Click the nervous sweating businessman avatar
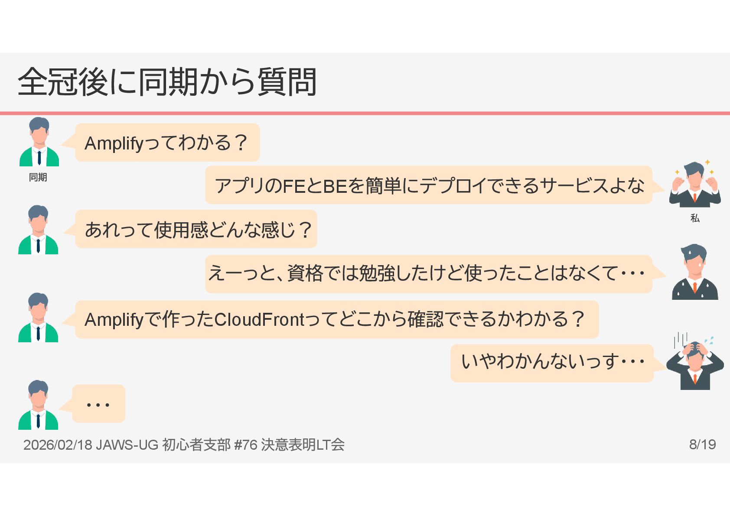Viewport: 730px width, 516px height. point(694,272)
